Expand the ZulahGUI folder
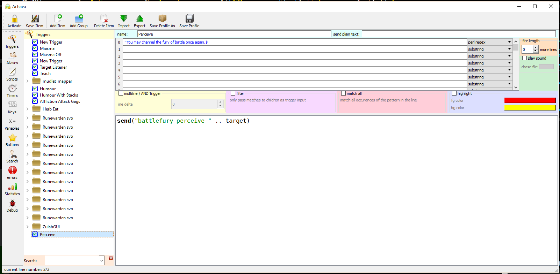The image size is (560, 274). [x=28, y=227]
